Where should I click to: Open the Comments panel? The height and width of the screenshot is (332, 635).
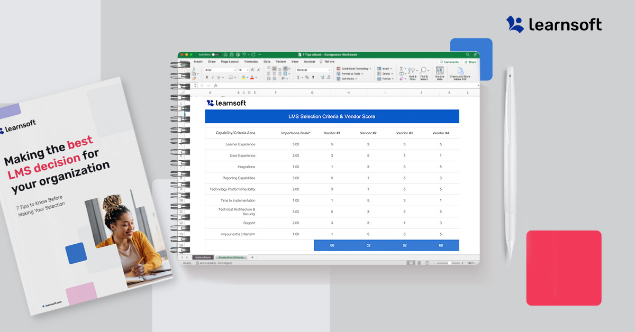click(x=449, y=62)
